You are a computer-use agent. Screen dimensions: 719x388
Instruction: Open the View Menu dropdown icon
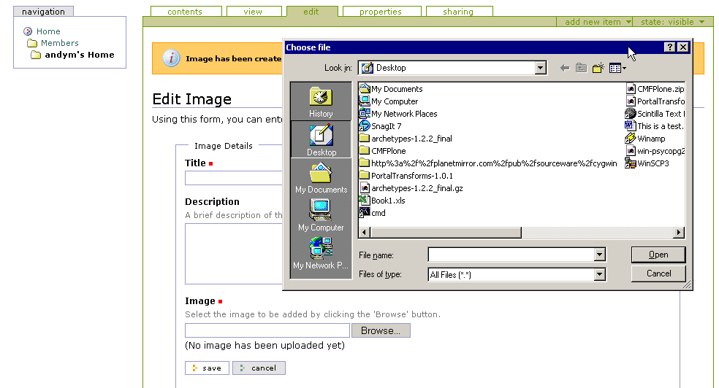pos(617,68)
